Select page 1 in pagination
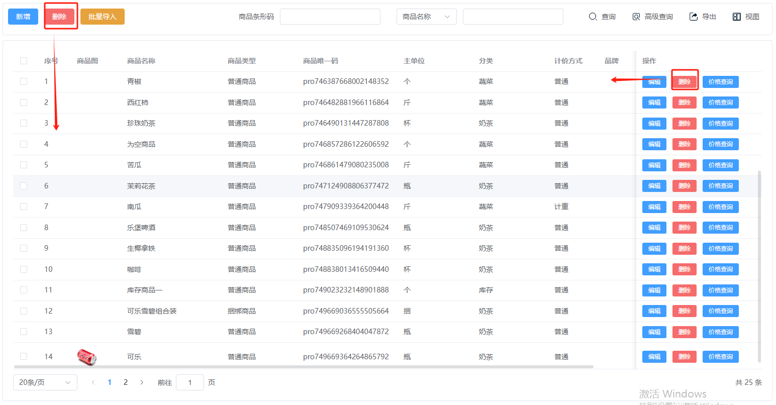 [x=110, y=382]
